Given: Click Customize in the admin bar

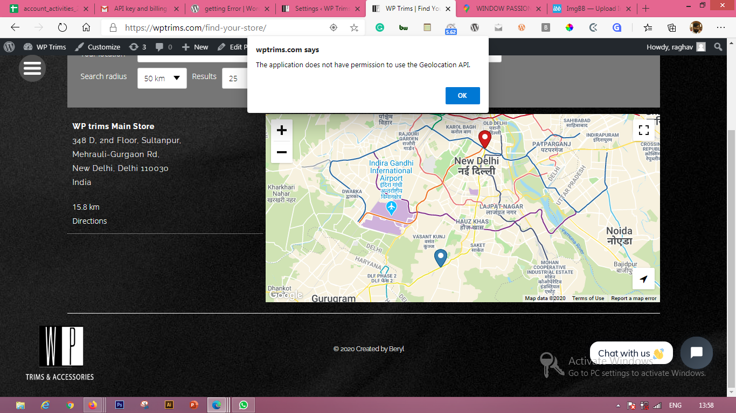Looking at the screenshot, I should click(x=98, y=47).
